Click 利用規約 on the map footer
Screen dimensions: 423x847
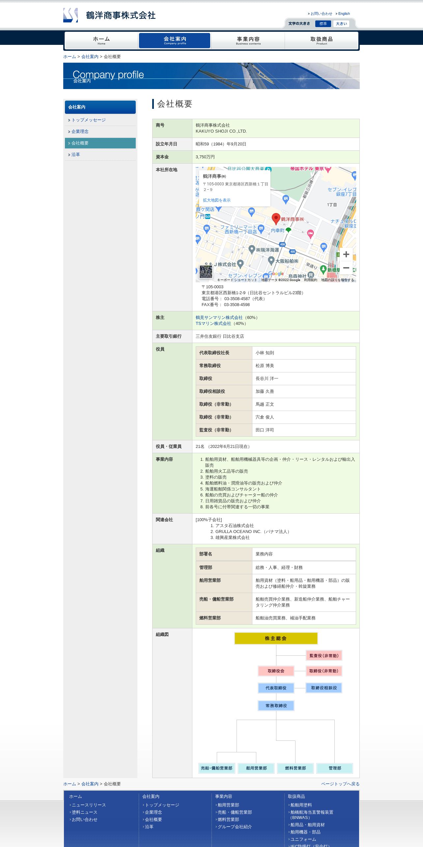click(x=310, y=280)
